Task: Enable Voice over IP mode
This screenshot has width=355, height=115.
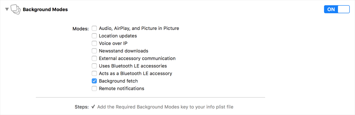Action: [94, 43]
